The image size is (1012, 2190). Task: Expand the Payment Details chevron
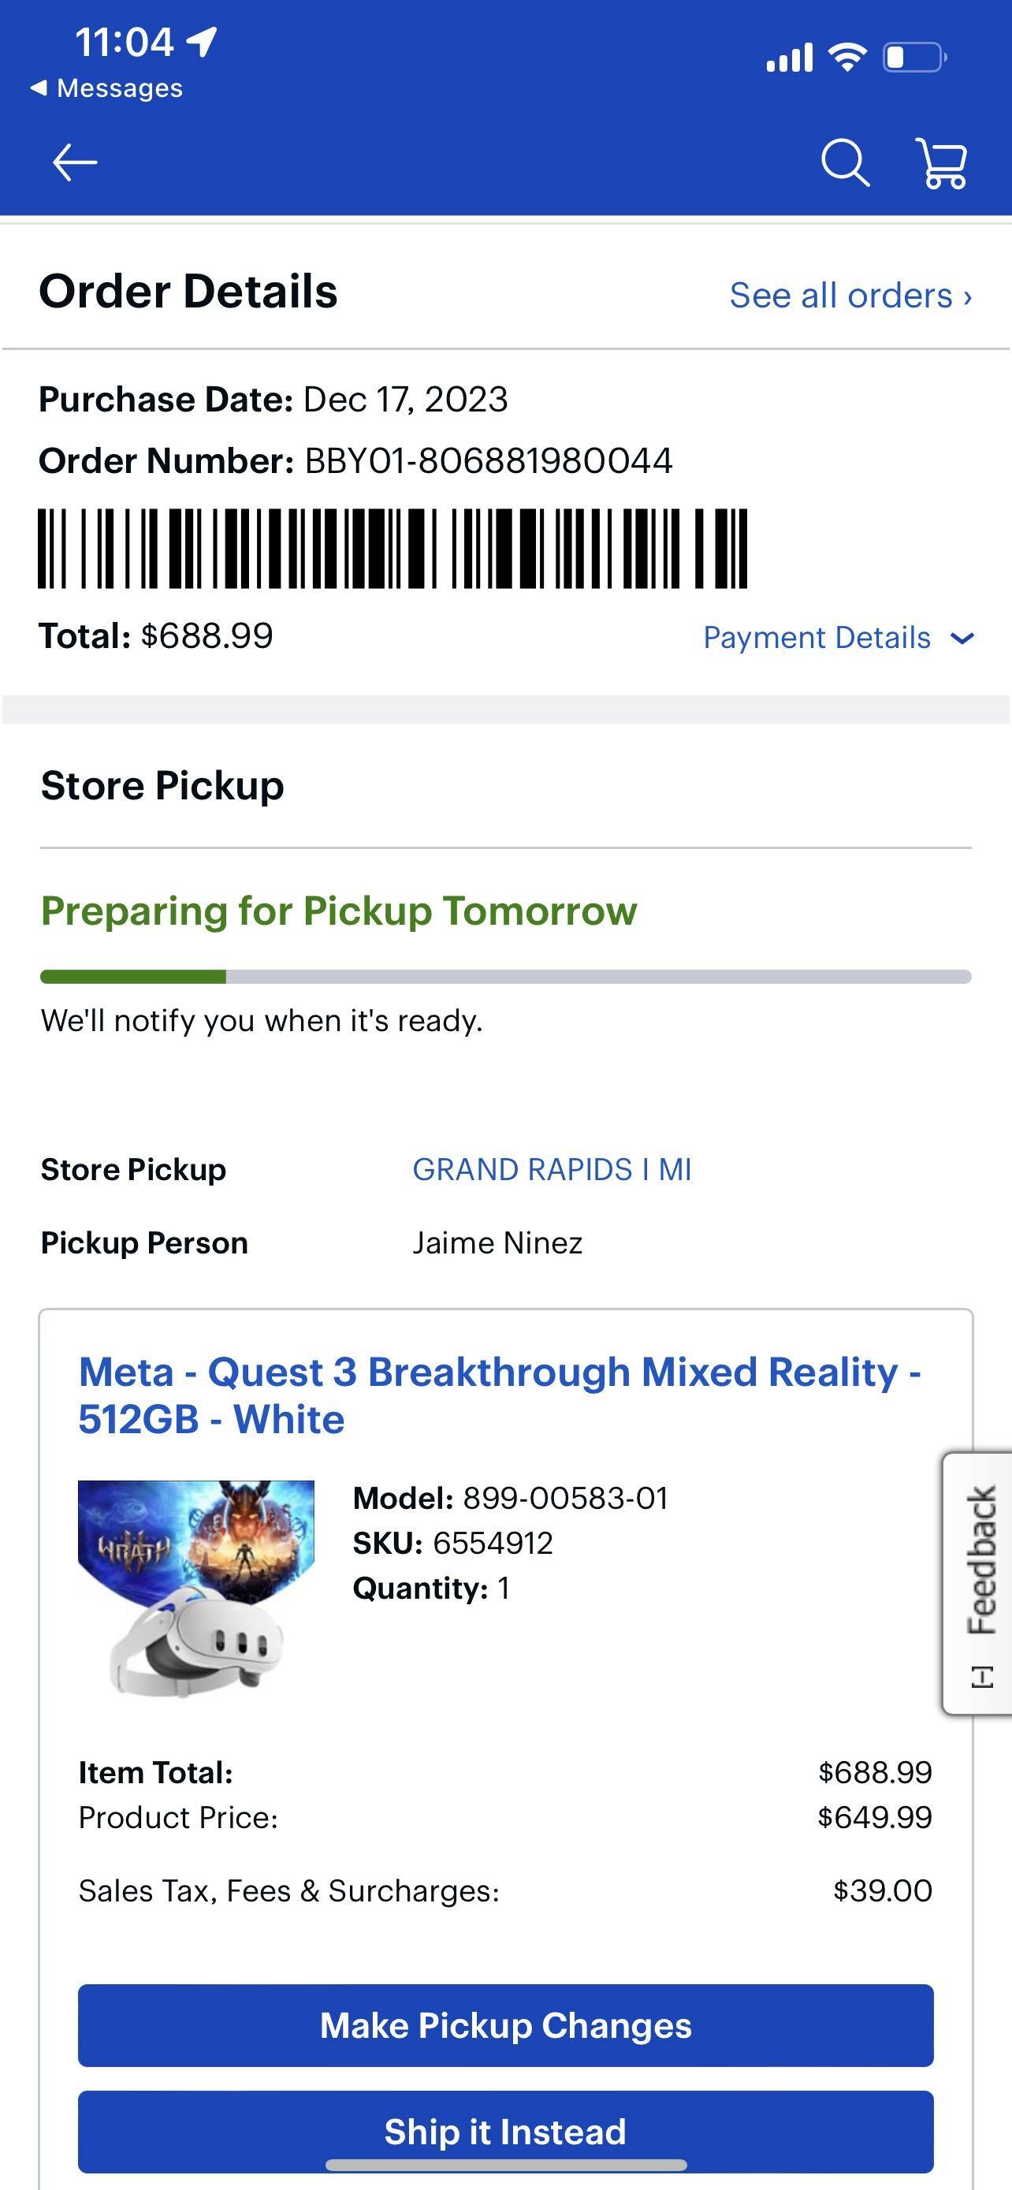(961, 639)
